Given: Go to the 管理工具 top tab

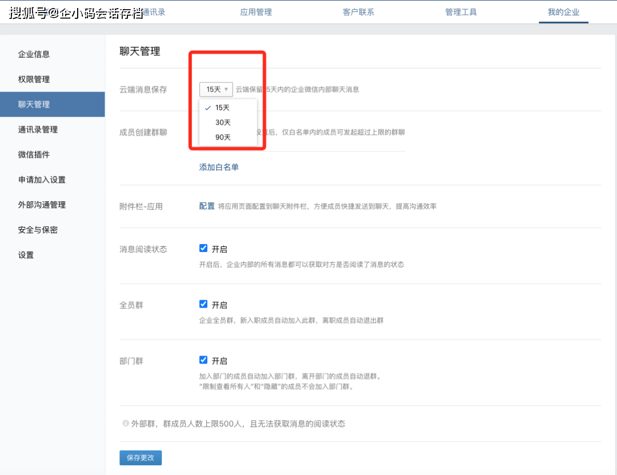Looking at the screenshot, I should pyautogui.click(x=461, y=12).
